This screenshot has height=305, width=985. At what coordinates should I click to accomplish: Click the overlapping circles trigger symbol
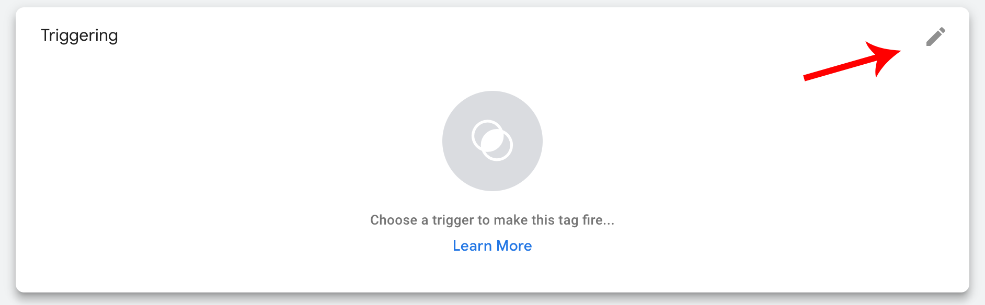[x=492, y=140]
